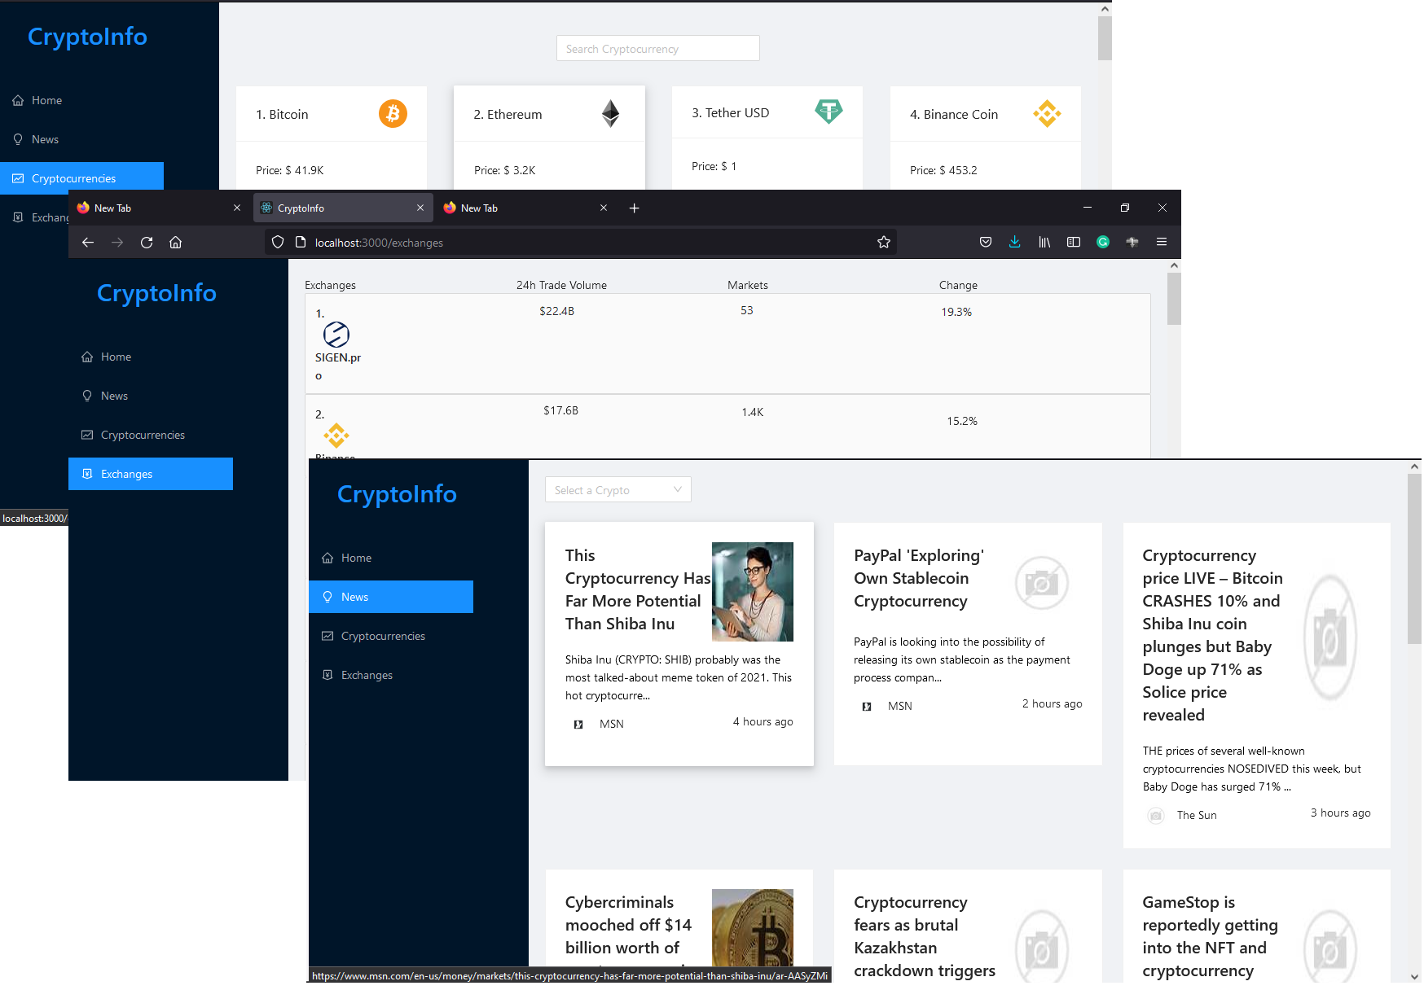This screenshot has height=990, width=1424.
Task: Open Firefox downloads arrow icon
Action: pyautogui.click(x=1014, y=242)
